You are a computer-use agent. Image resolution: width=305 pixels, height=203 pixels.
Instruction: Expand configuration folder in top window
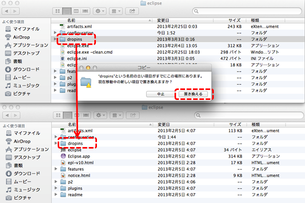tap(55, 32)
